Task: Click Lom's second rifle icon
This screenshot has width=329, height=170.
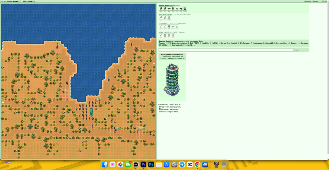Action: tap(165, 26)
